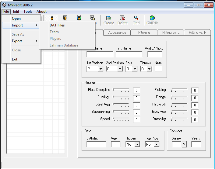Switch to the Hitting vs. R tab
Viewport: 215px width, 169px height.
197,33
